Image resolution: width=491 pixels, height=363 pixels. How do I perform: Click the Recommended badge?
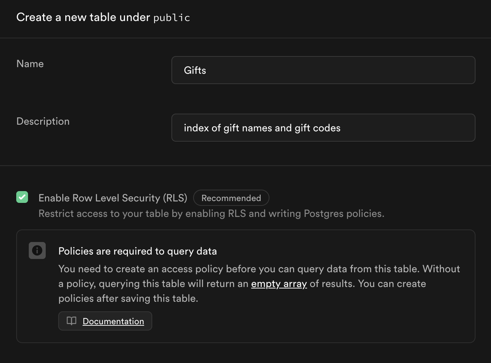231,198
